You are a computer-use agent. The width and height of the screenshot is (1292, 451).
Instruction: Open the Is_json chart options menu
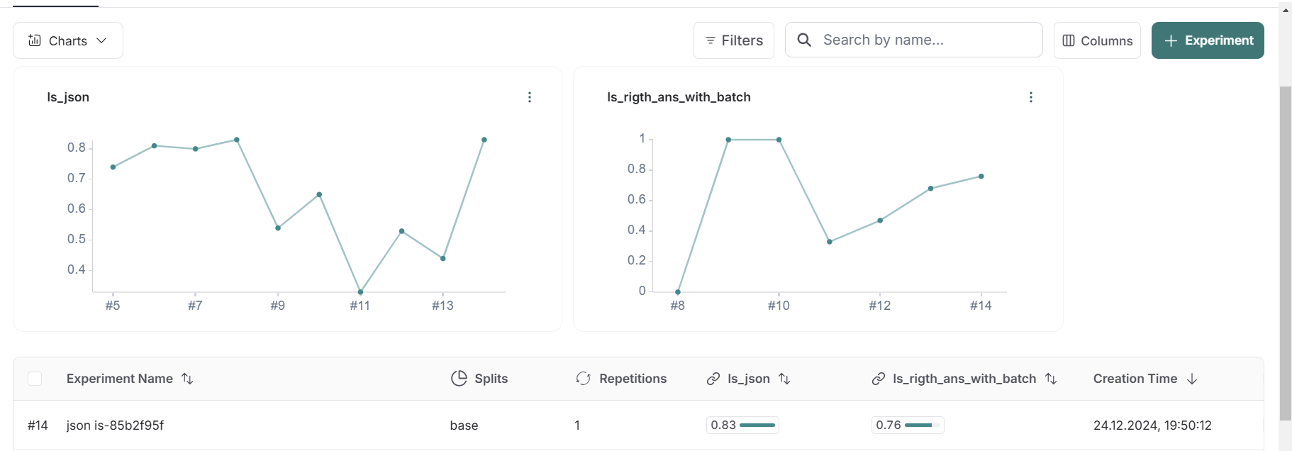[530, 97]
